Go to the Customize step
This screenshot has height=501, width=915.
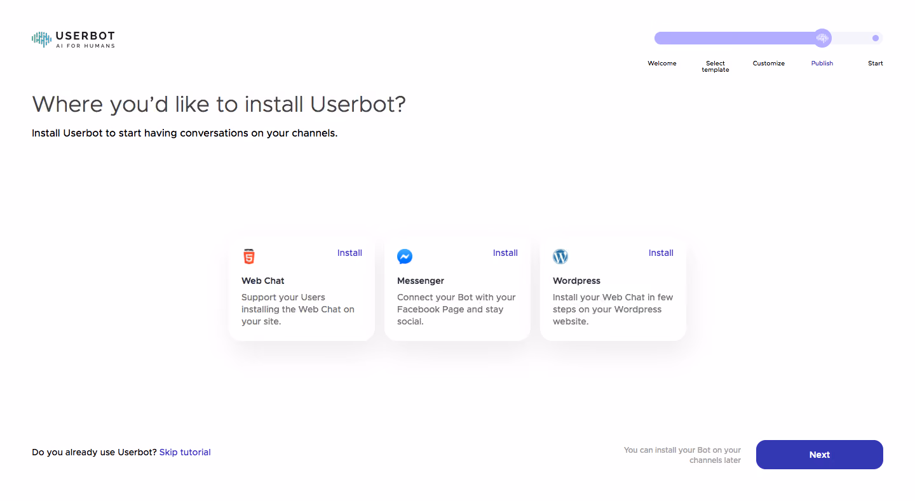(x=769, y=63)
